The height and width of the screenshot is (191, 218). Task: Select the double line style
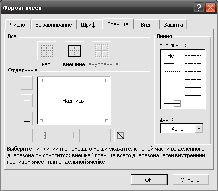click(193, 104)
